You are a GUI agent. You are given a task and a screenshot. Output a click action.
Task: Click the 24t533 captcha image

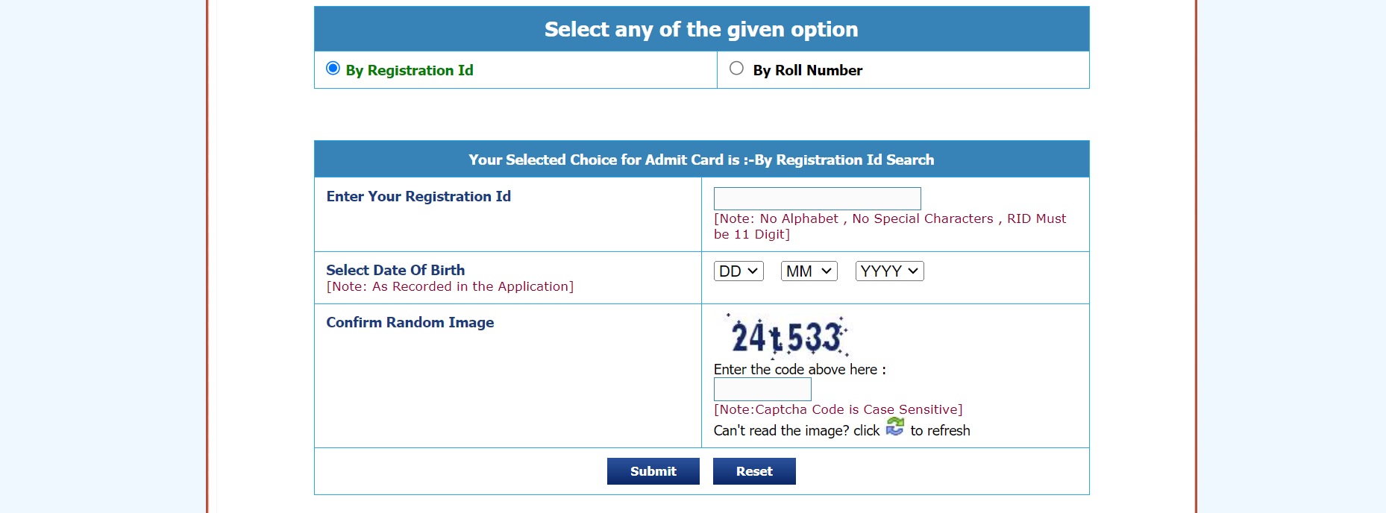[x=787, y=336]
